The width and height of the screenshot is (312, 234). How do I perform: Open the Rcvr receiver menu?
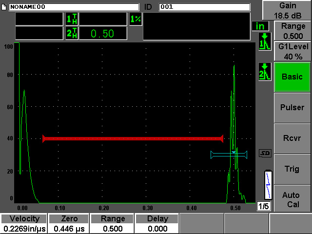[292, 138]
